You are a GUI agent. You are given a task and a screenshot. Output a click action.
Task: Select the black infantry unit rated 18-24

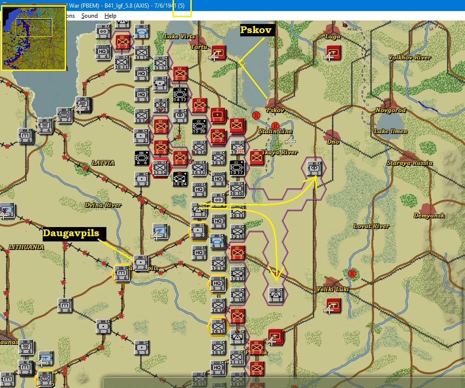pyautogui.click(x=180, y=179)
